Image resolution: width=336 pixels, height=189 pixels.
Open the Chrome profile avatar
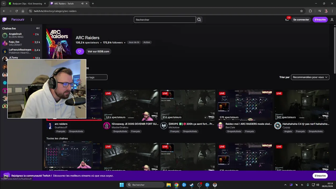(x=326, y=11)
